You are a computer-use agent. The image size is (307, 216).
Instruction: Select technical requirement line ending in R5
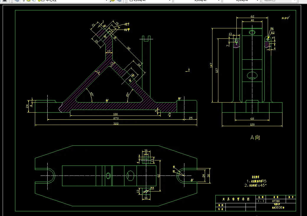coord(256,181)
